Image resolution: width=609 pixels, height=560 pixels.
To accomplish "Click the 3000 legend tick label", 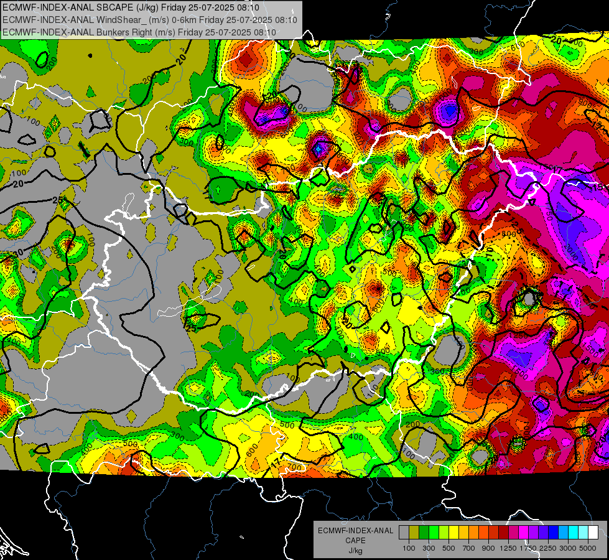I will click(568, 548).
